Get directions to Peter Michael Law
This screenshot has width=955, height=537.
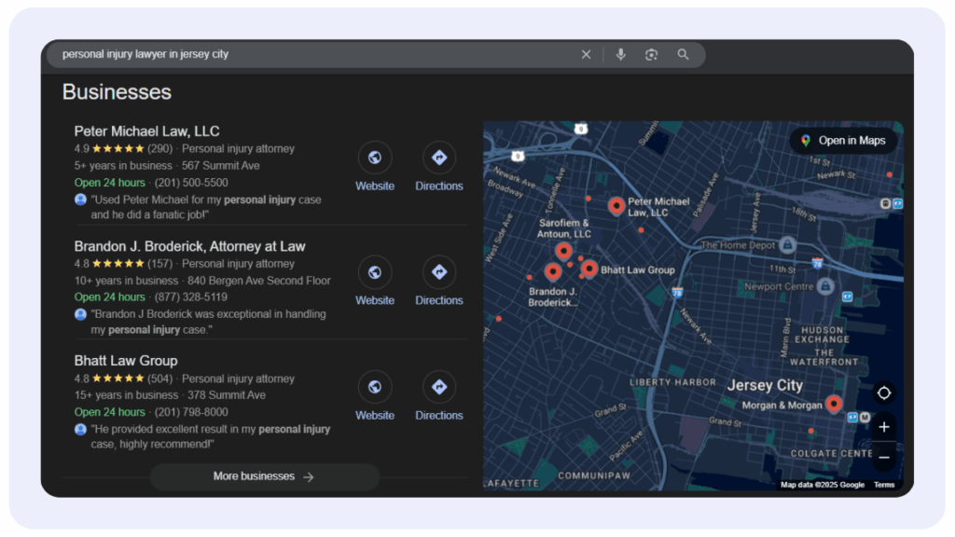(x=439, y=158)
